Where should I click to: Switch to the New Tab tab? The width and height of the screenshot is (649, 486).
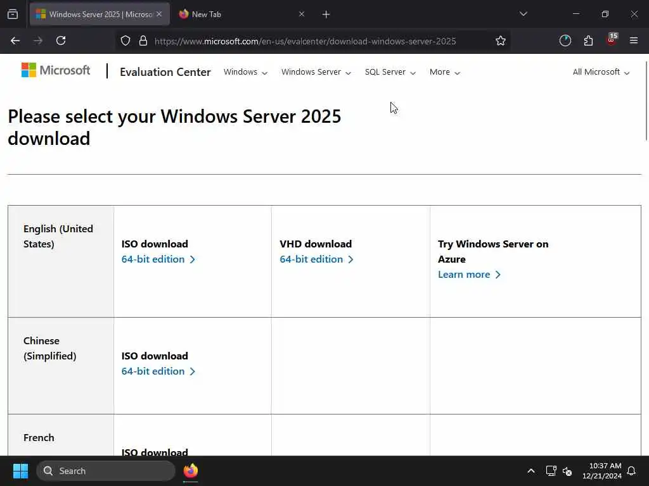tap(242, 14)
